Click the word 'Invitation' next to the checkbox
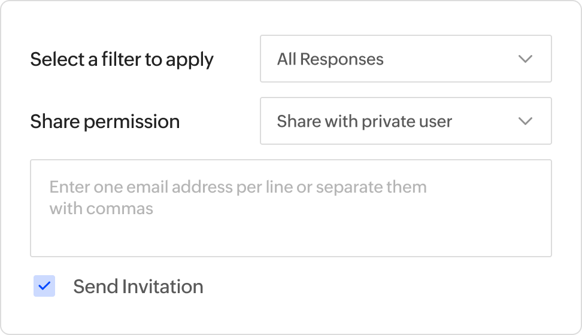Image resolution: width=582 pixels, height=335 pixels. [x=162, y=287]
